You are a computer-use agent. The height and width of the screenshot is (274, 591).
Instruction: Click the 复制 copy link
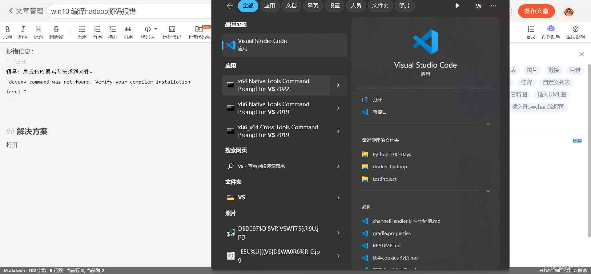point(577,141)
